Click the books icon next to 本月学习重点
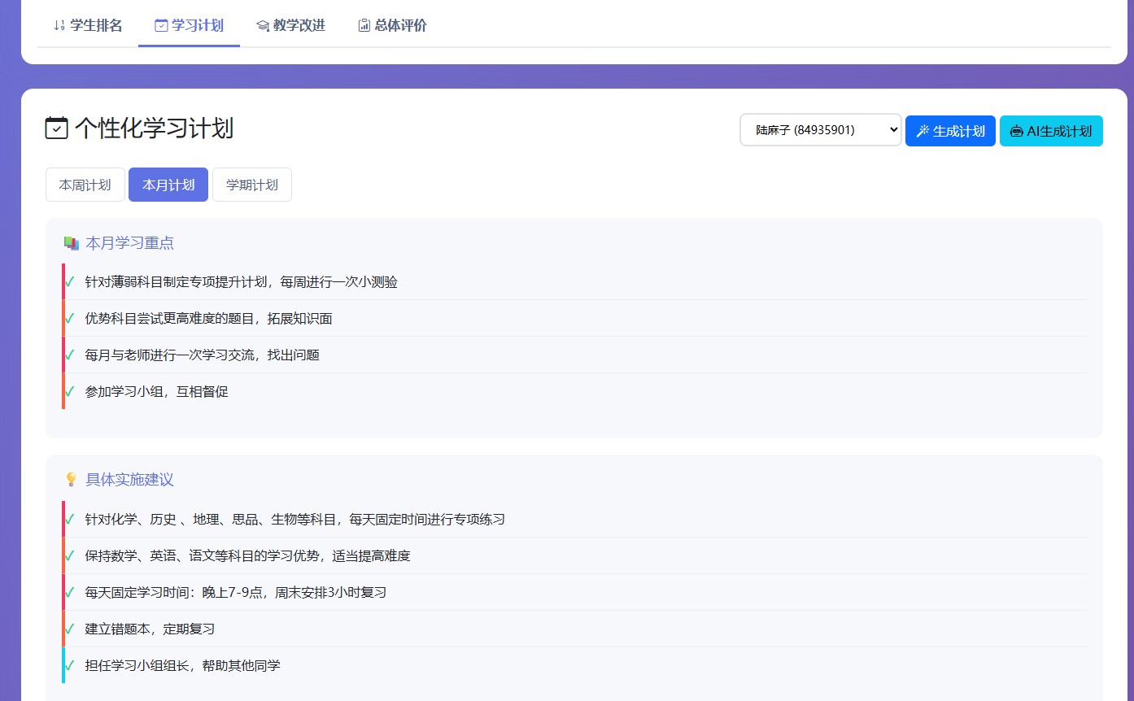The width and height of the screenshot is (1134, 701). coord(71,243)
